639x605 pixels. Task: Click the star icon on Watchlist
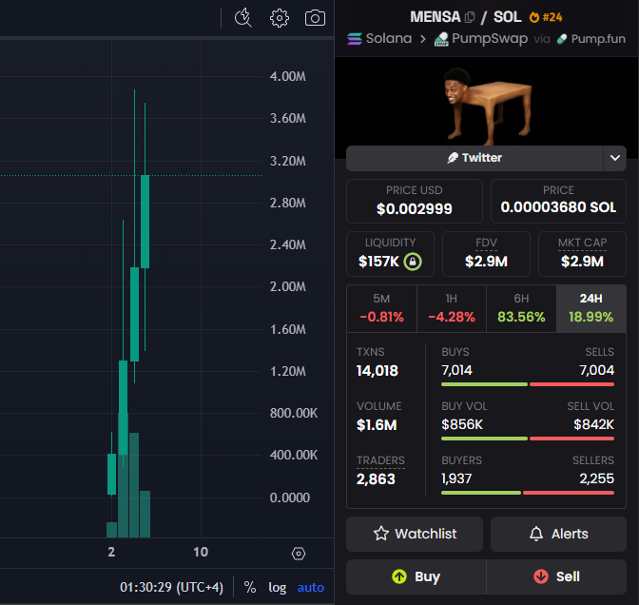coord(381,534)
